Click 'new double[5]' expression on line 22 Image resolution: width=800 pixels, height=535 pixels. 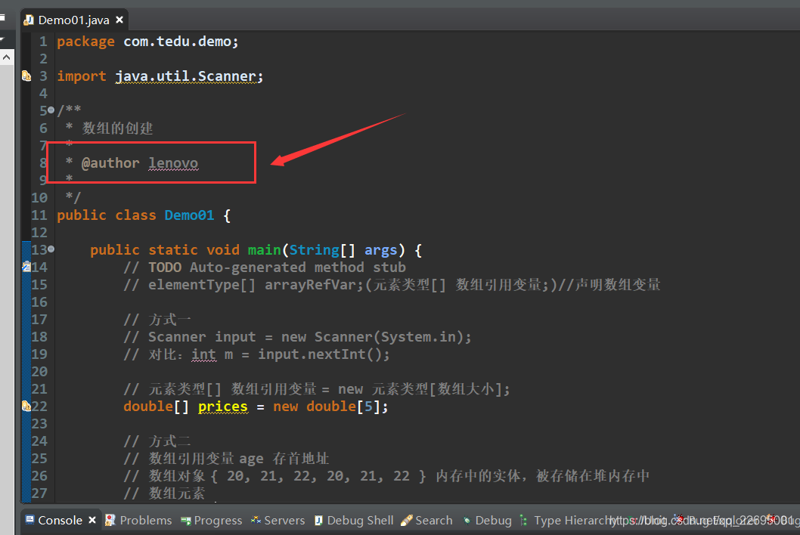[327, 407]
